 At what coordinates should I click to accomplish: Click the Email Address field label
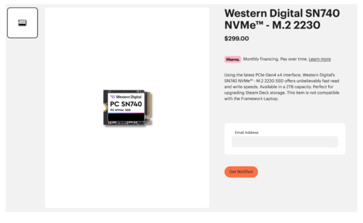247,132
